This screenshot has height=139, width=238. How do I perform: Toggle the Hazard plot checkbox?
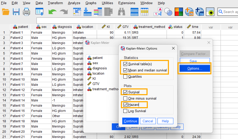125,105
